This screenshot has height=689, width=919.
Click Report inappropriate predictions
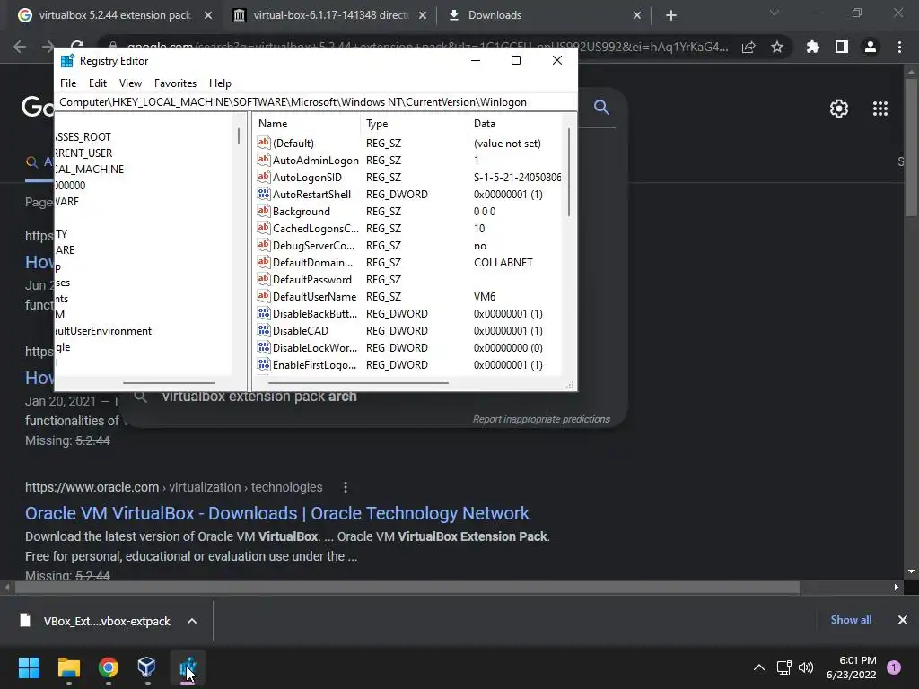(x=541, y=420)
